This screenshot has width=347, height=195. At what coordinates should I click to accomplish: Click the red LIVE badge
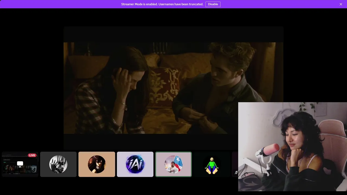tap(32, 155)
